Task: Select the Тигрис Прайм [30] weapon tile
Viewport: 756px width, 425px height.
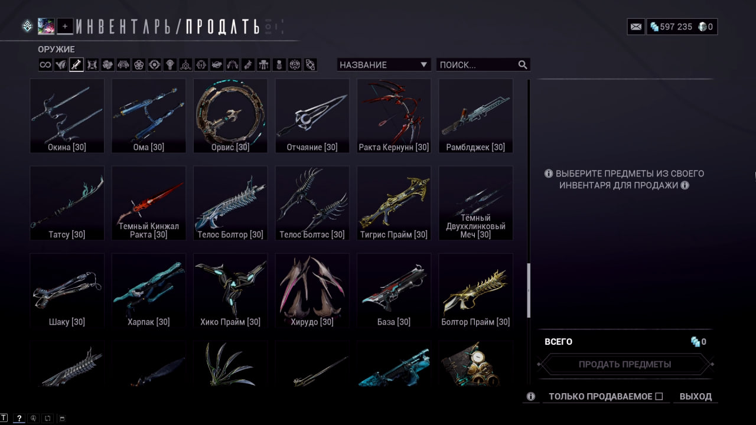Action: tap(394, 203)
